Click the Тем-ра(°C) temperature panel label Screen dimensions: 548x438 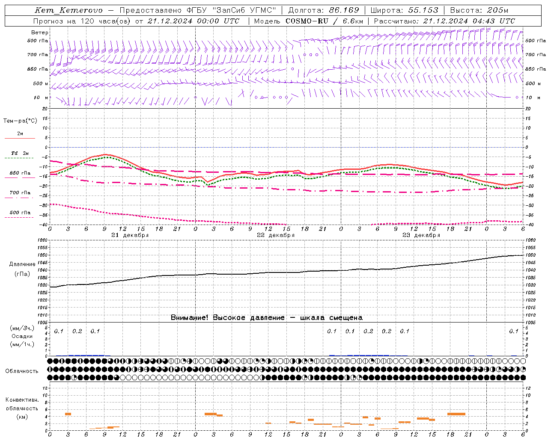tap(20, 121)
